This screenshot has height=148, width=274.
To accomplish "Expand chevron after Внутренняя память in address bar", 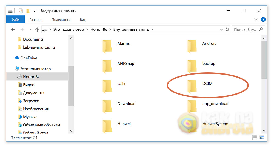I will (152, 30).
